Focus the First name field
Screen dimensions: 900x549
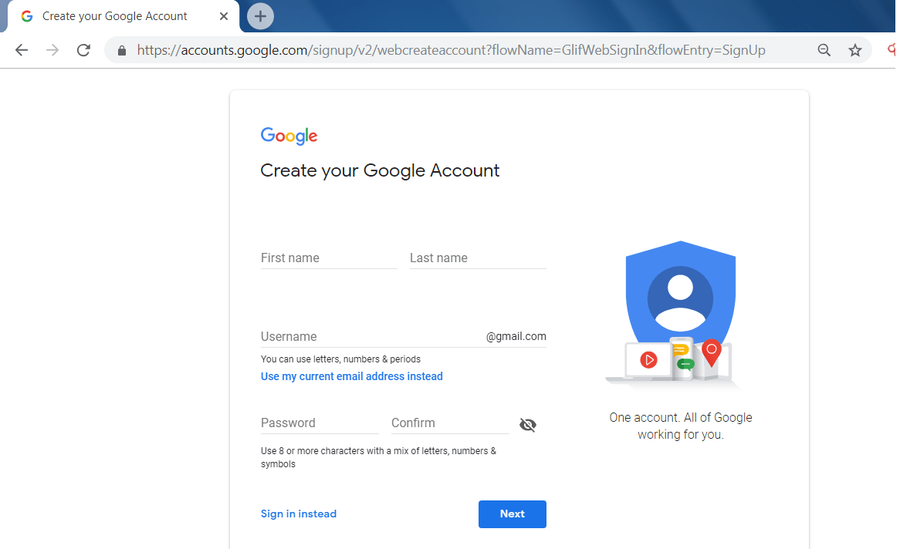329,258
